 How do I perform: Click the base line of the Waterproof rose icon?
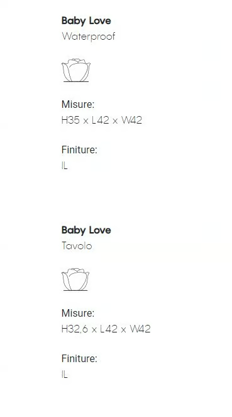tap(76, 81)
